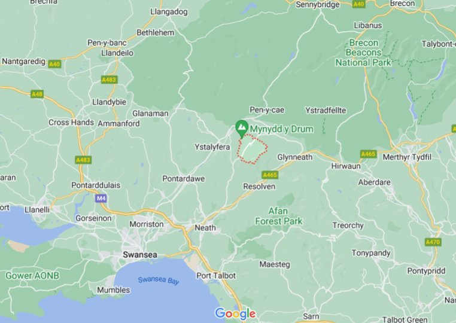Click the M4 motorway shield near Pontarddulais
456x323 pixels.
pos(101,198)
